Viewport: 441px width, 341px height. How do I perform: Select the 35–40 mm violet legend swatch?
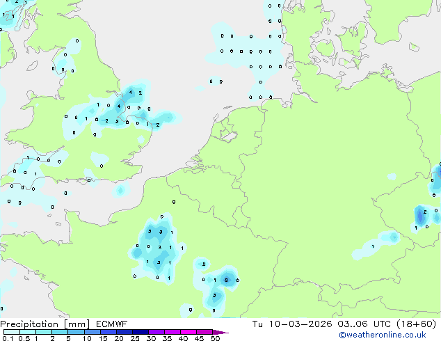(173, 332)
